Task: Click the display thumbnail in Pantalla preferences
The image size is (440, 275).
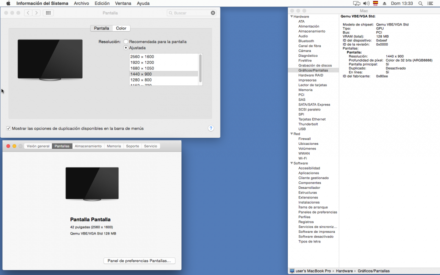Action: [x=50, y=60]
